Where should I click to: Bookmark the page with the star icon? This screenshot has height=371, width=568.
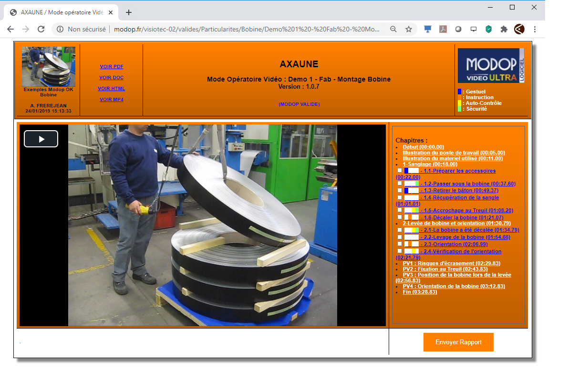click(409, 29)
